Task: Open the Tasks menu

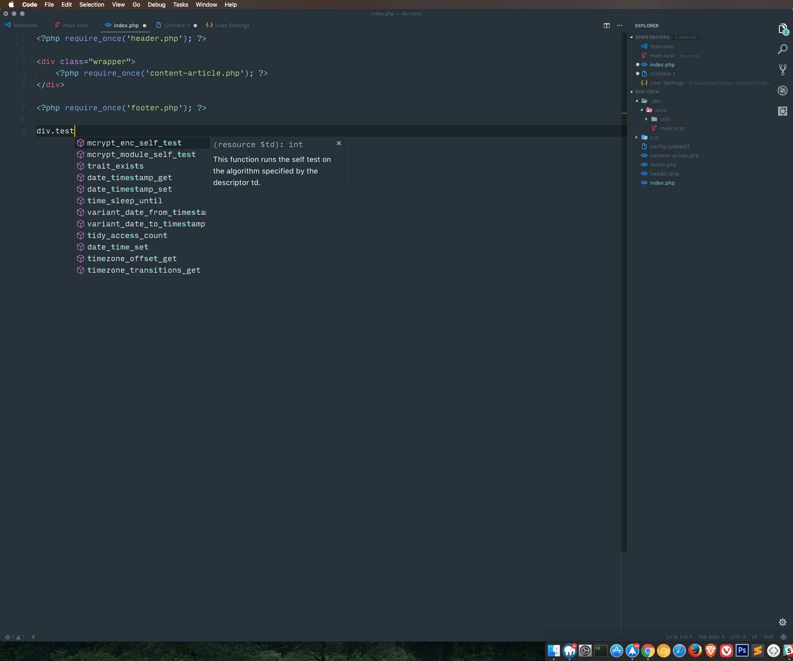Action: pyautogui.click(x=180, y=5)
